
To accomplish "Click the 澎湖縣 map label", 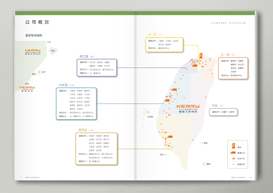I will click(150, 117).
